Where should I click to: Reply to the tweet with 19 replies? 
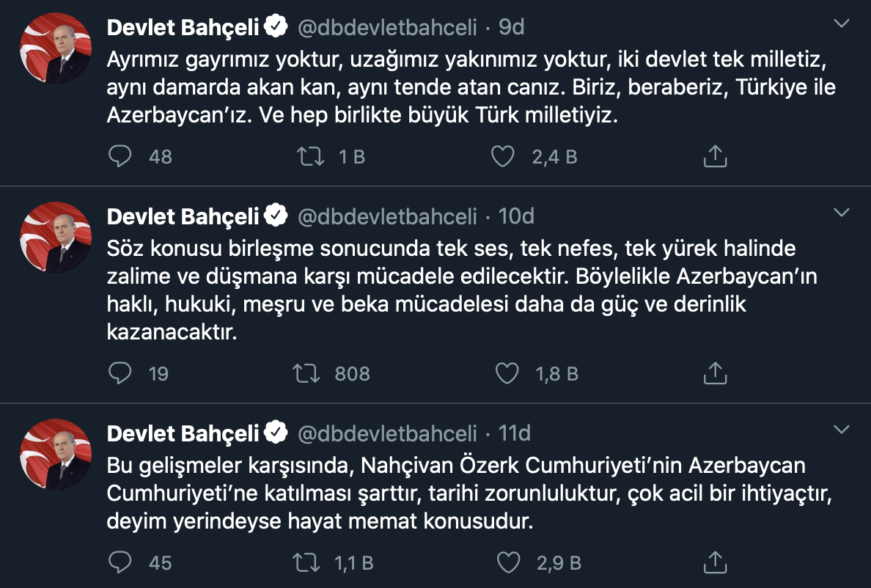[120, 374]
